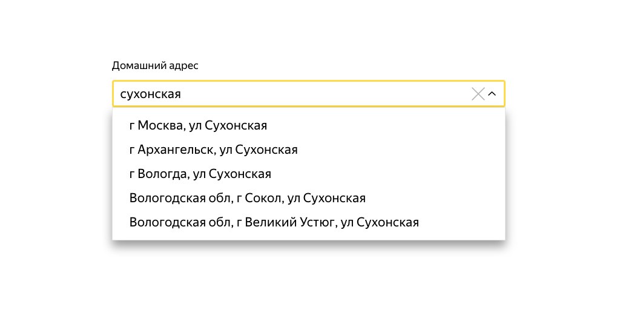Screen dimensions: 620x310
Task: Select 'Вологодская обл, г Сокол, ул Сухонская'
Action: pyautogui.click(x=247, y=198)
